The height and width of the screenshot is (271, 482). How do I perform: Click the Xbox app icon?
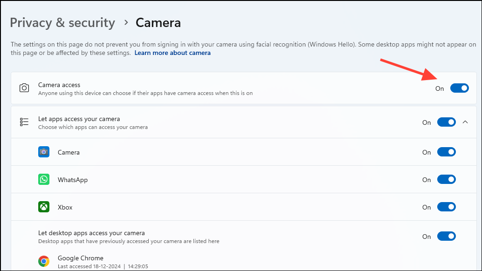pyautogui.click(x=44, y=207)
